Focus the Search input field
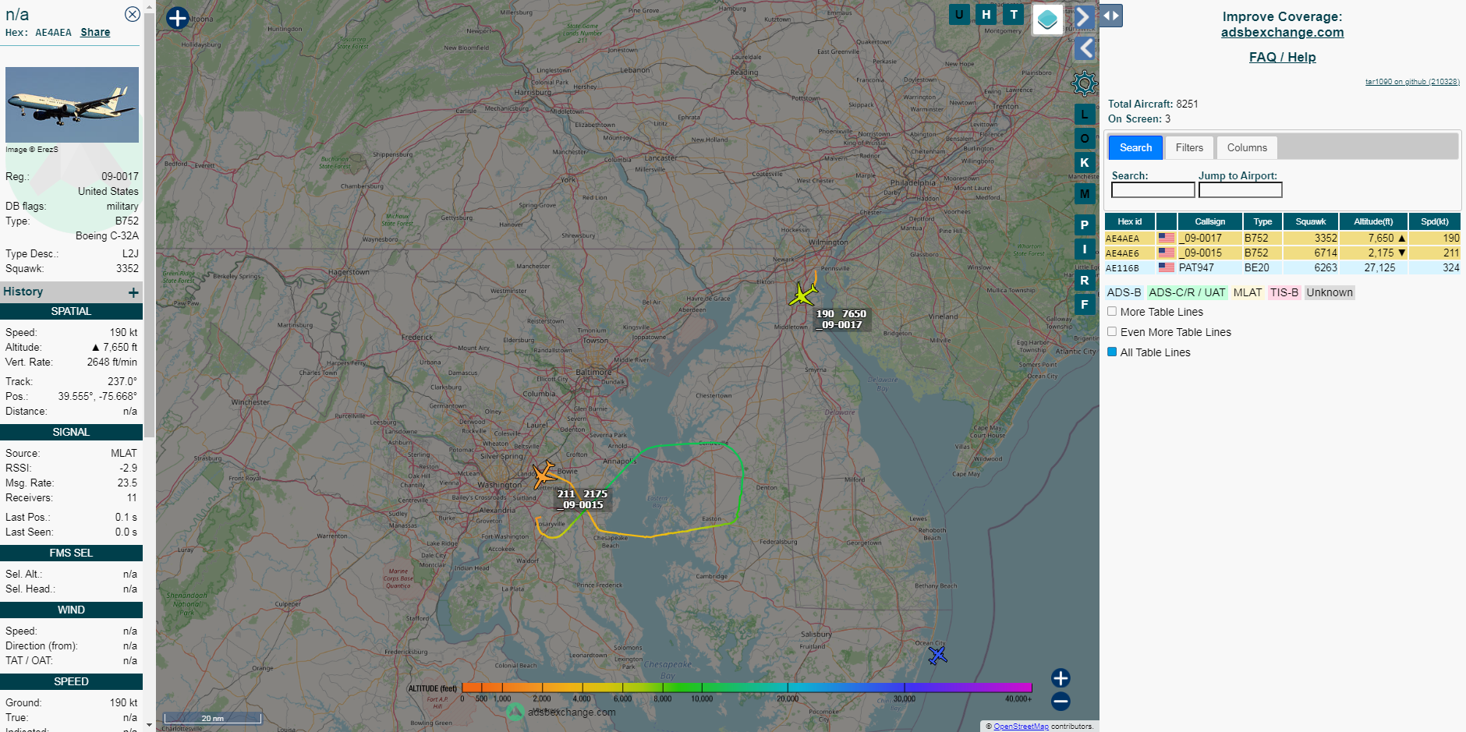This screenshot has height=732, width=1466. (x=1153, y=190)
